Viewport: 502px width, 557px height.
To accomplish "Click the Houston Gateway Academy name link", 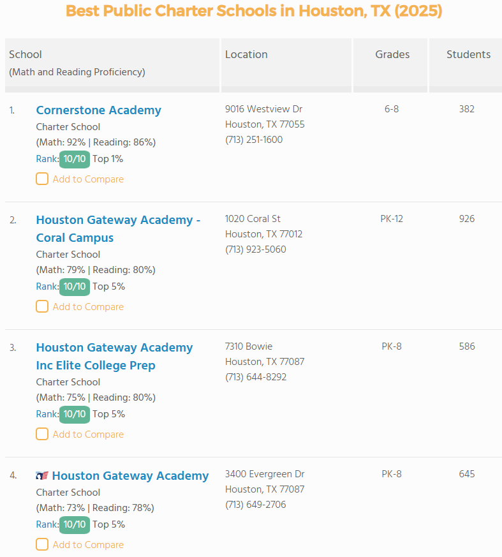I will [130, 475].
